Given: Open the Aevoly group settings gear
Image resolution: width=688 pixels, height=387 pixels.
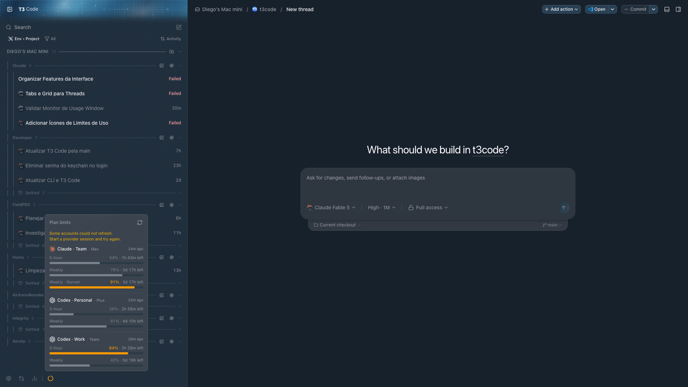Looking at the screenshot, I should (x=172, y=341).
